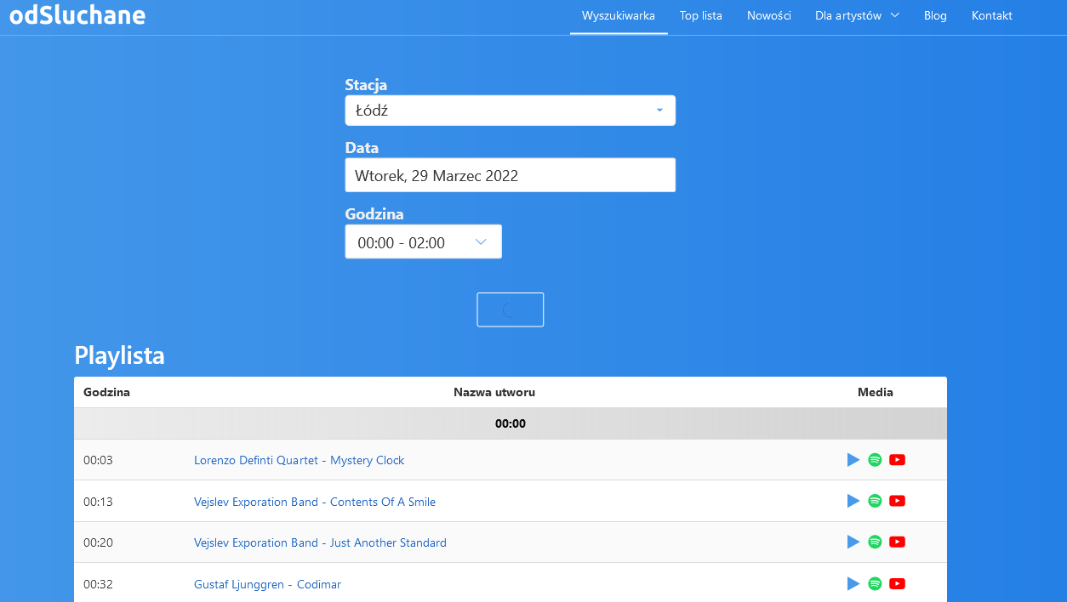Open the Blog page
This screenshot has width=1067, height=602.
point(935,15)
